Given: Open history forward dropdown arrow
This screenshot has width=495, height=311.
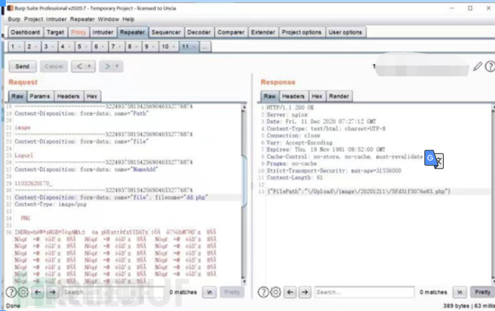Looking at the screenshot, I should pos(117,66).
